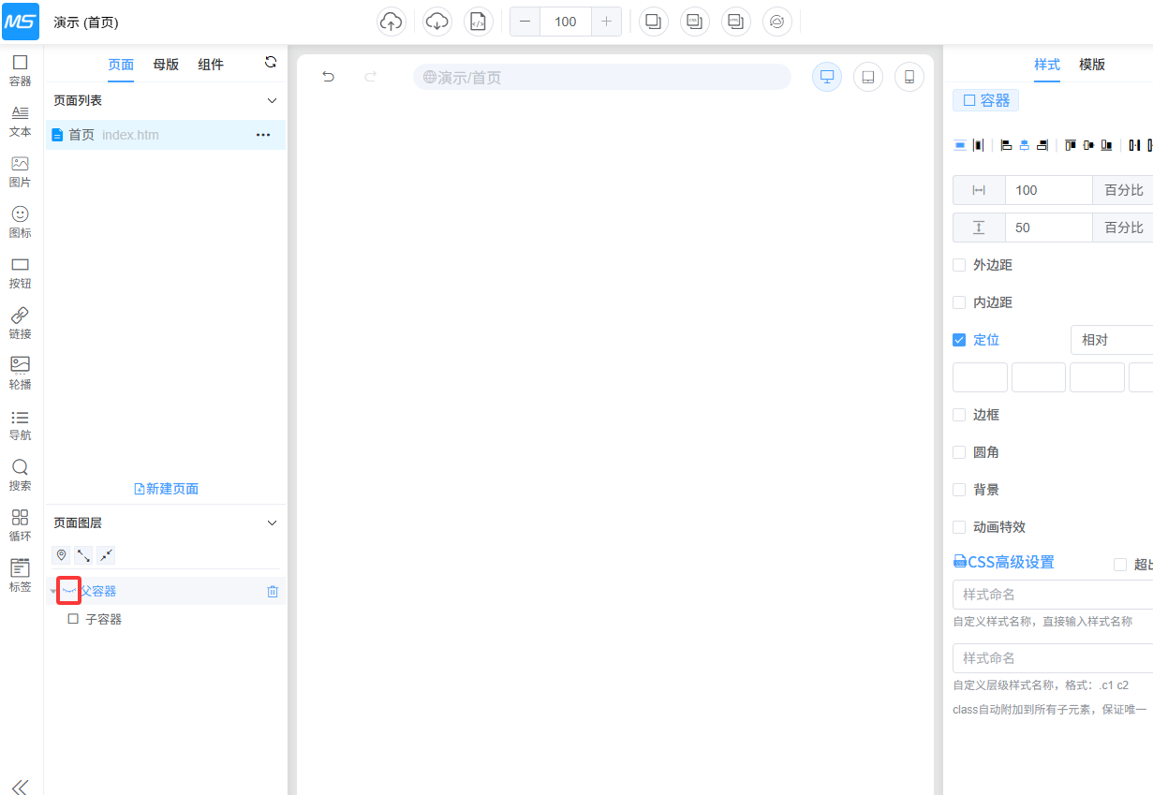The width and height of the screenshot is (1153, 795).
Task: Delete the 父容器 layer with trash icon
Action: tap(273, 592)
